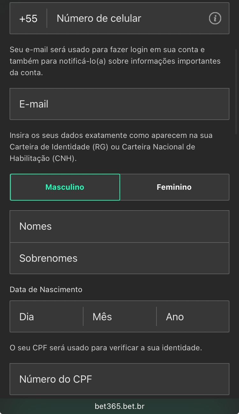Open the Dia birth date selector
This screenshot has width=239, height=414.
point(47,317)
